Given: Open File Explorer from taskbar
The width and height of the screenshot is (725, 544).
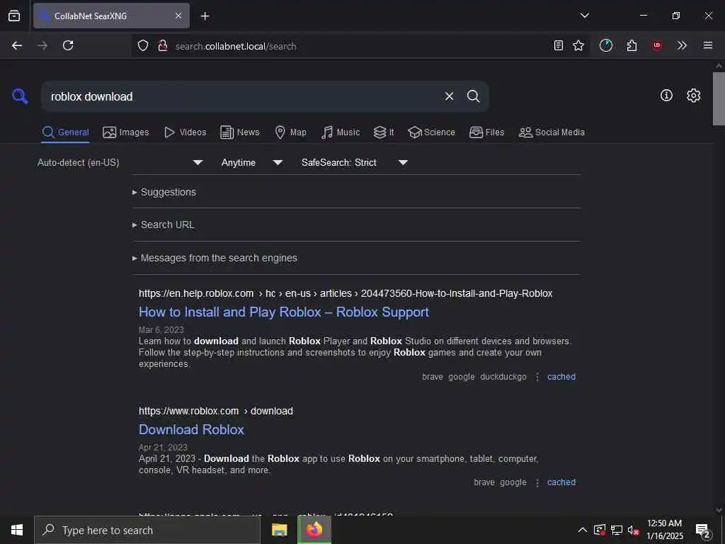Looking at the screenshot, I should (x=279, y=530).
